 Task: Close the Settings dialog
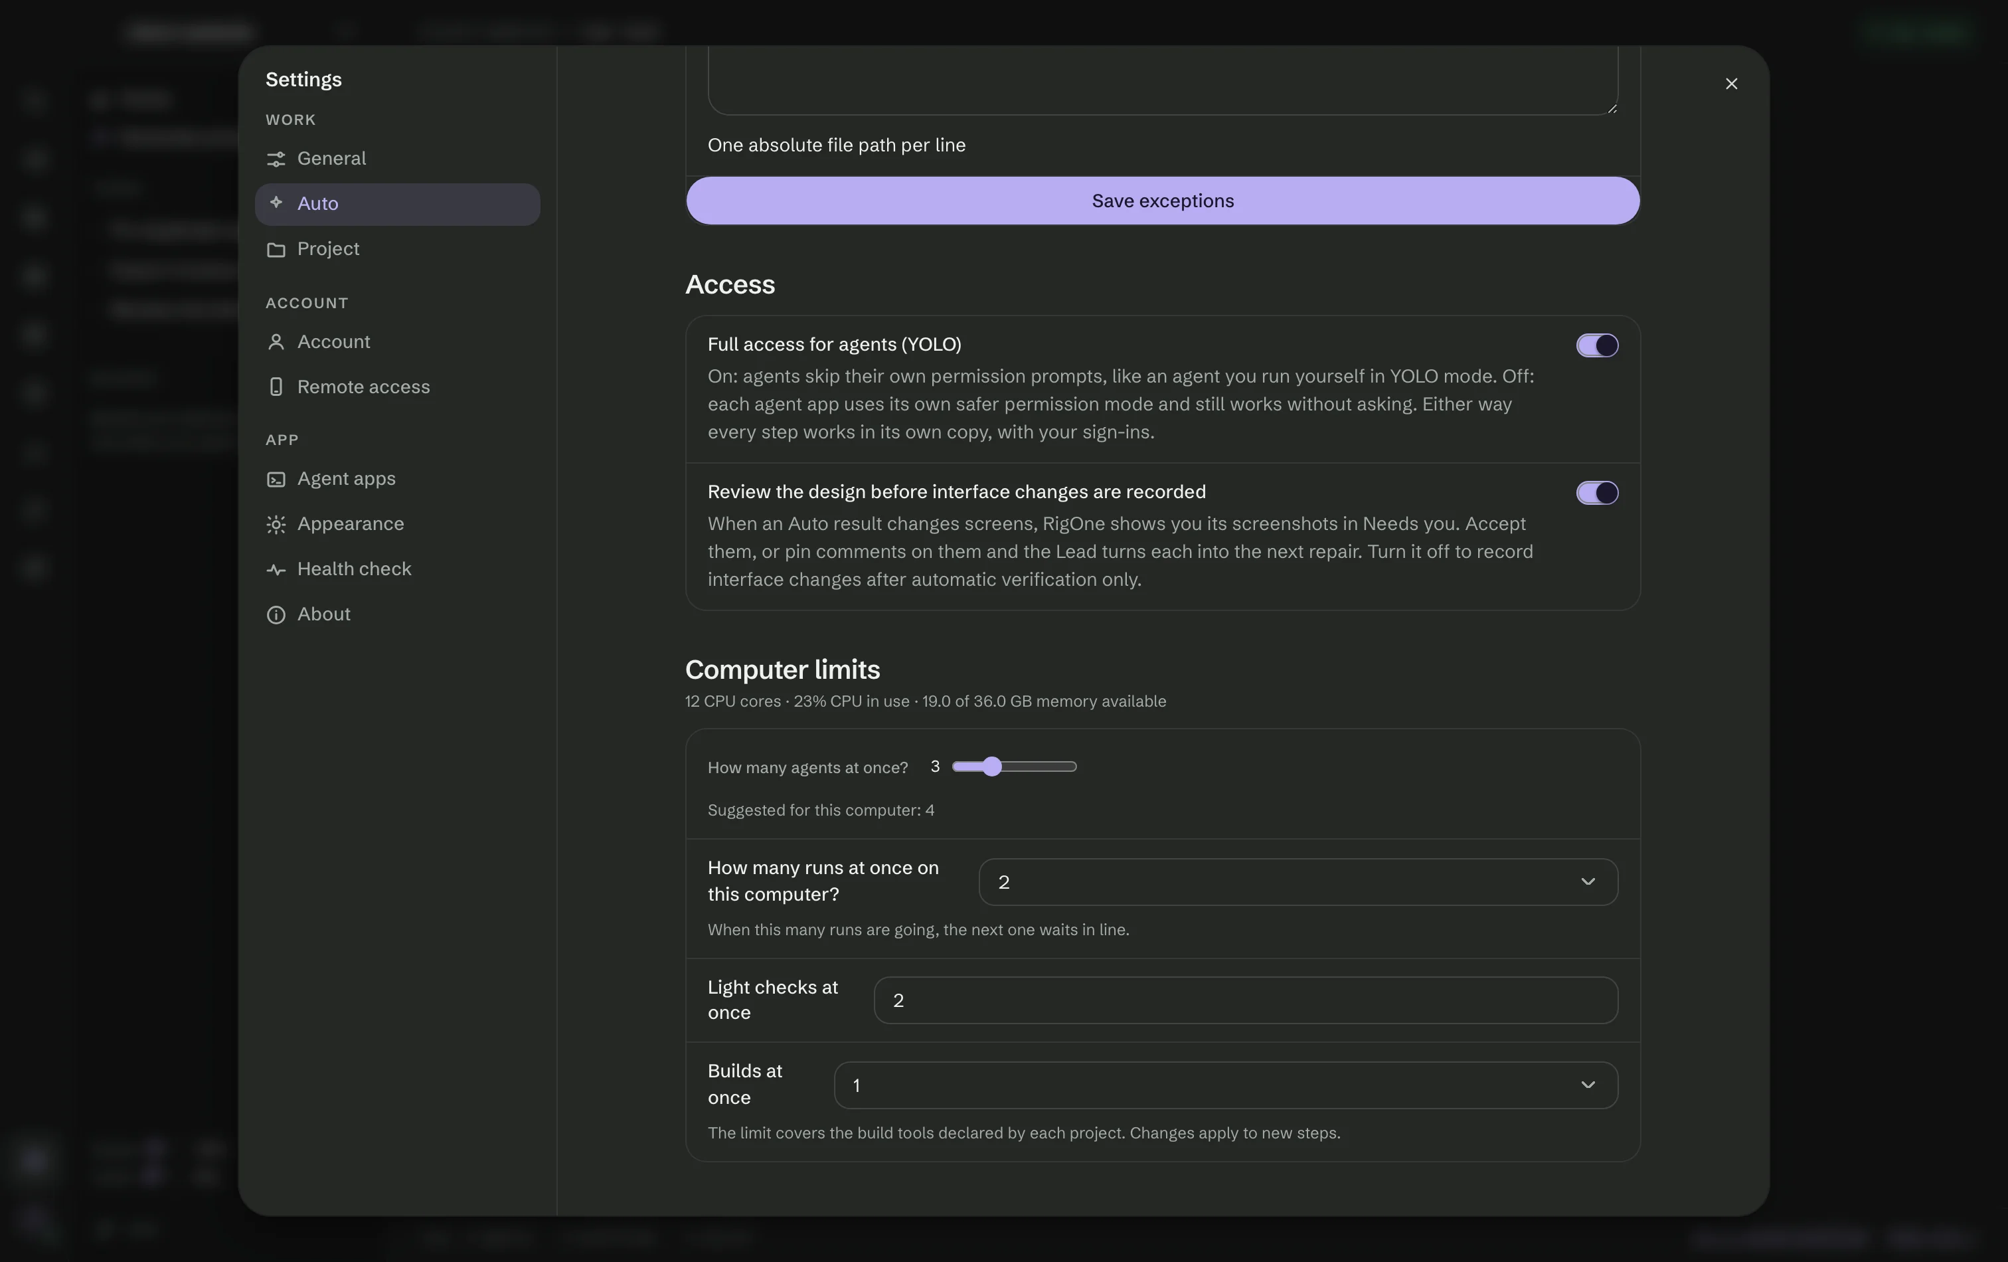1731,84
